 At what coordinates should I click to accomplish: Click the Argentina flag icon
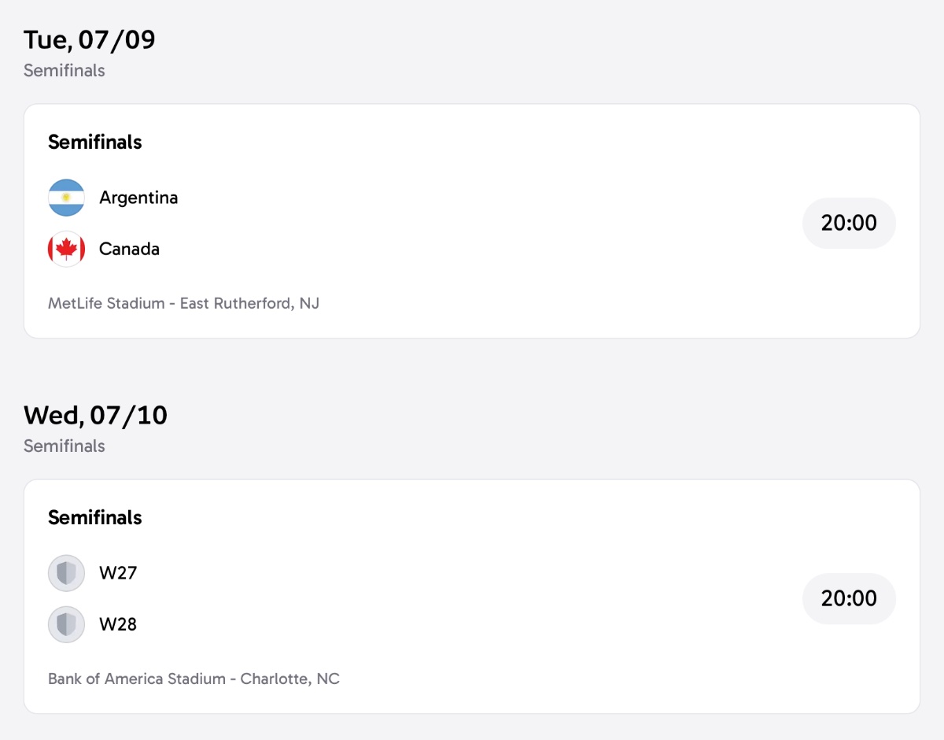pos(66,198)
